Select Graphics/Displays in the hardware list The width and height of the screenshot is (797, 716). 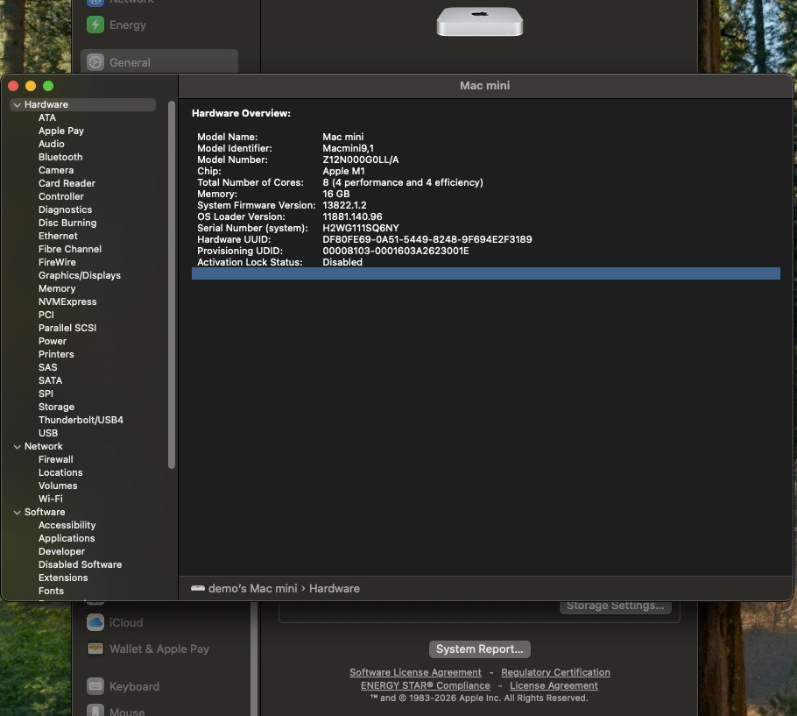[x=79, y=275]
